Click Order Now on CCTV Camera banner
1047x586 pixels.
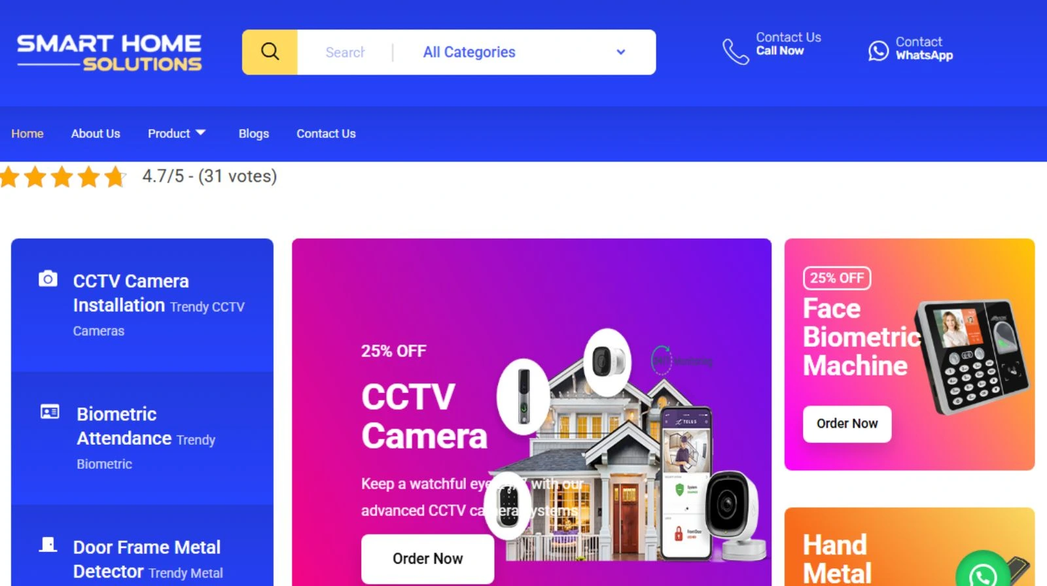427,559
